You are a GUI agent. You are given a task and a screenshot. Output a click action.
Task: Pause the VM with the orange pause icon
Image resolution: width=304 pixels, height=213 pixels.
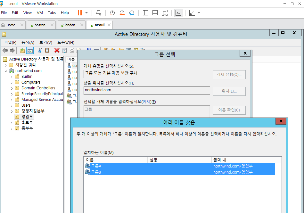tap(80, 13)
